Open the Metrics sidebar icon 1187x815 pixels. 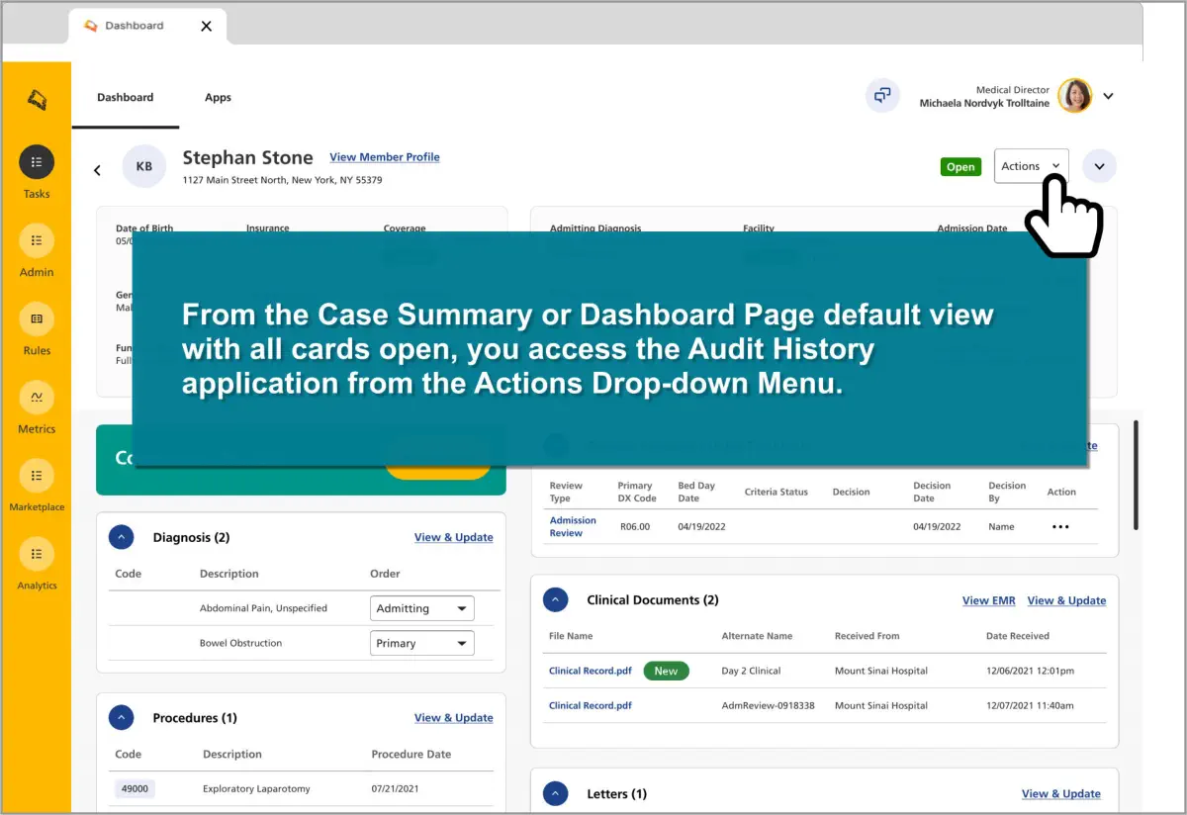coord(37,397)
